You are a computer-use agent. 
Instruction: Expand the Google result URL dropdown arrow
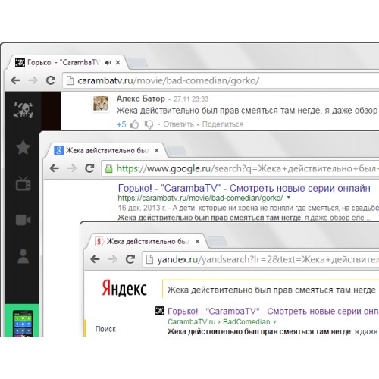pyautogui.click(x=289, y=198)
